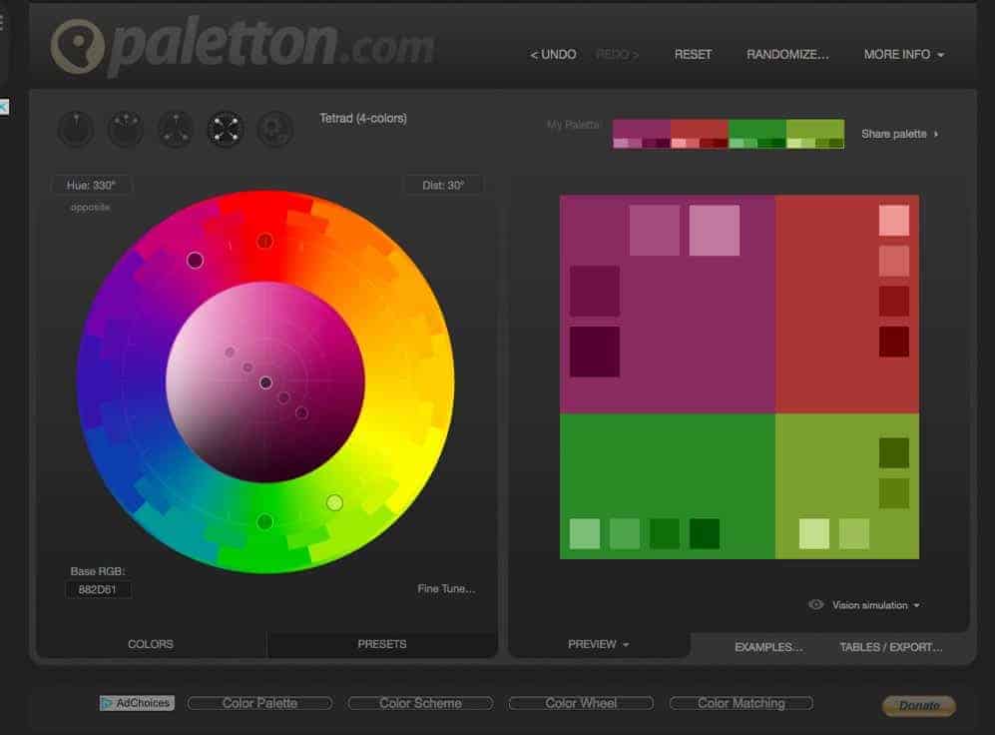Open the Examples tab
Screen dimensions: 995x735
coord(768,647)
